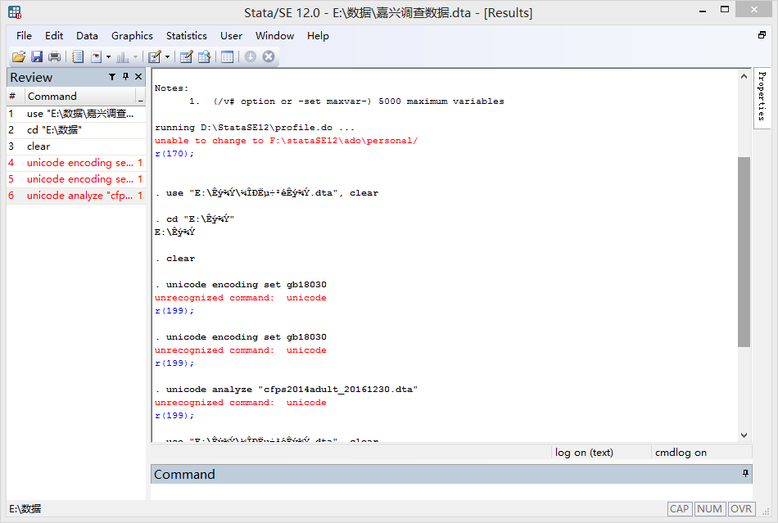This screenshot has height=523, width=778.
Task: Open the Graphics menu
Action: click(132, 35)
